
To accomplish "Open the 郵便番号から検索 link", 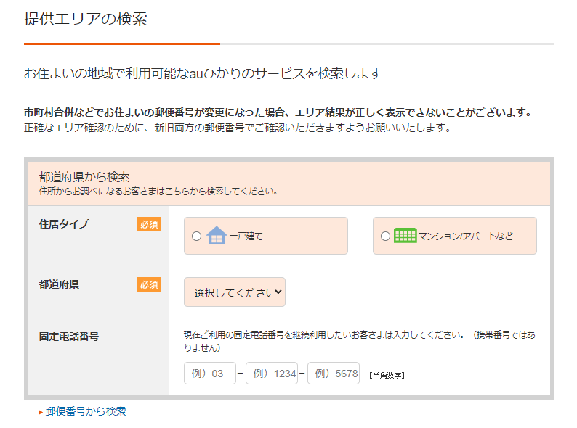I will (x=86, y=411).
